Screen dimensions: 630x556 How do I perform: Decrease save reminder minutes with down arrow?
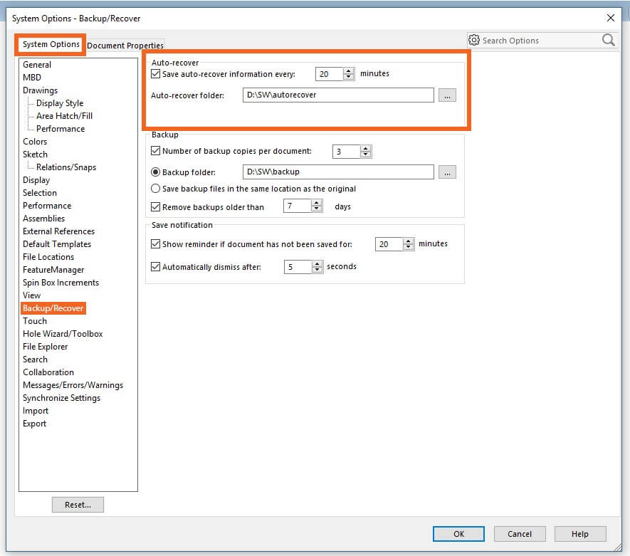pos(408,247)
